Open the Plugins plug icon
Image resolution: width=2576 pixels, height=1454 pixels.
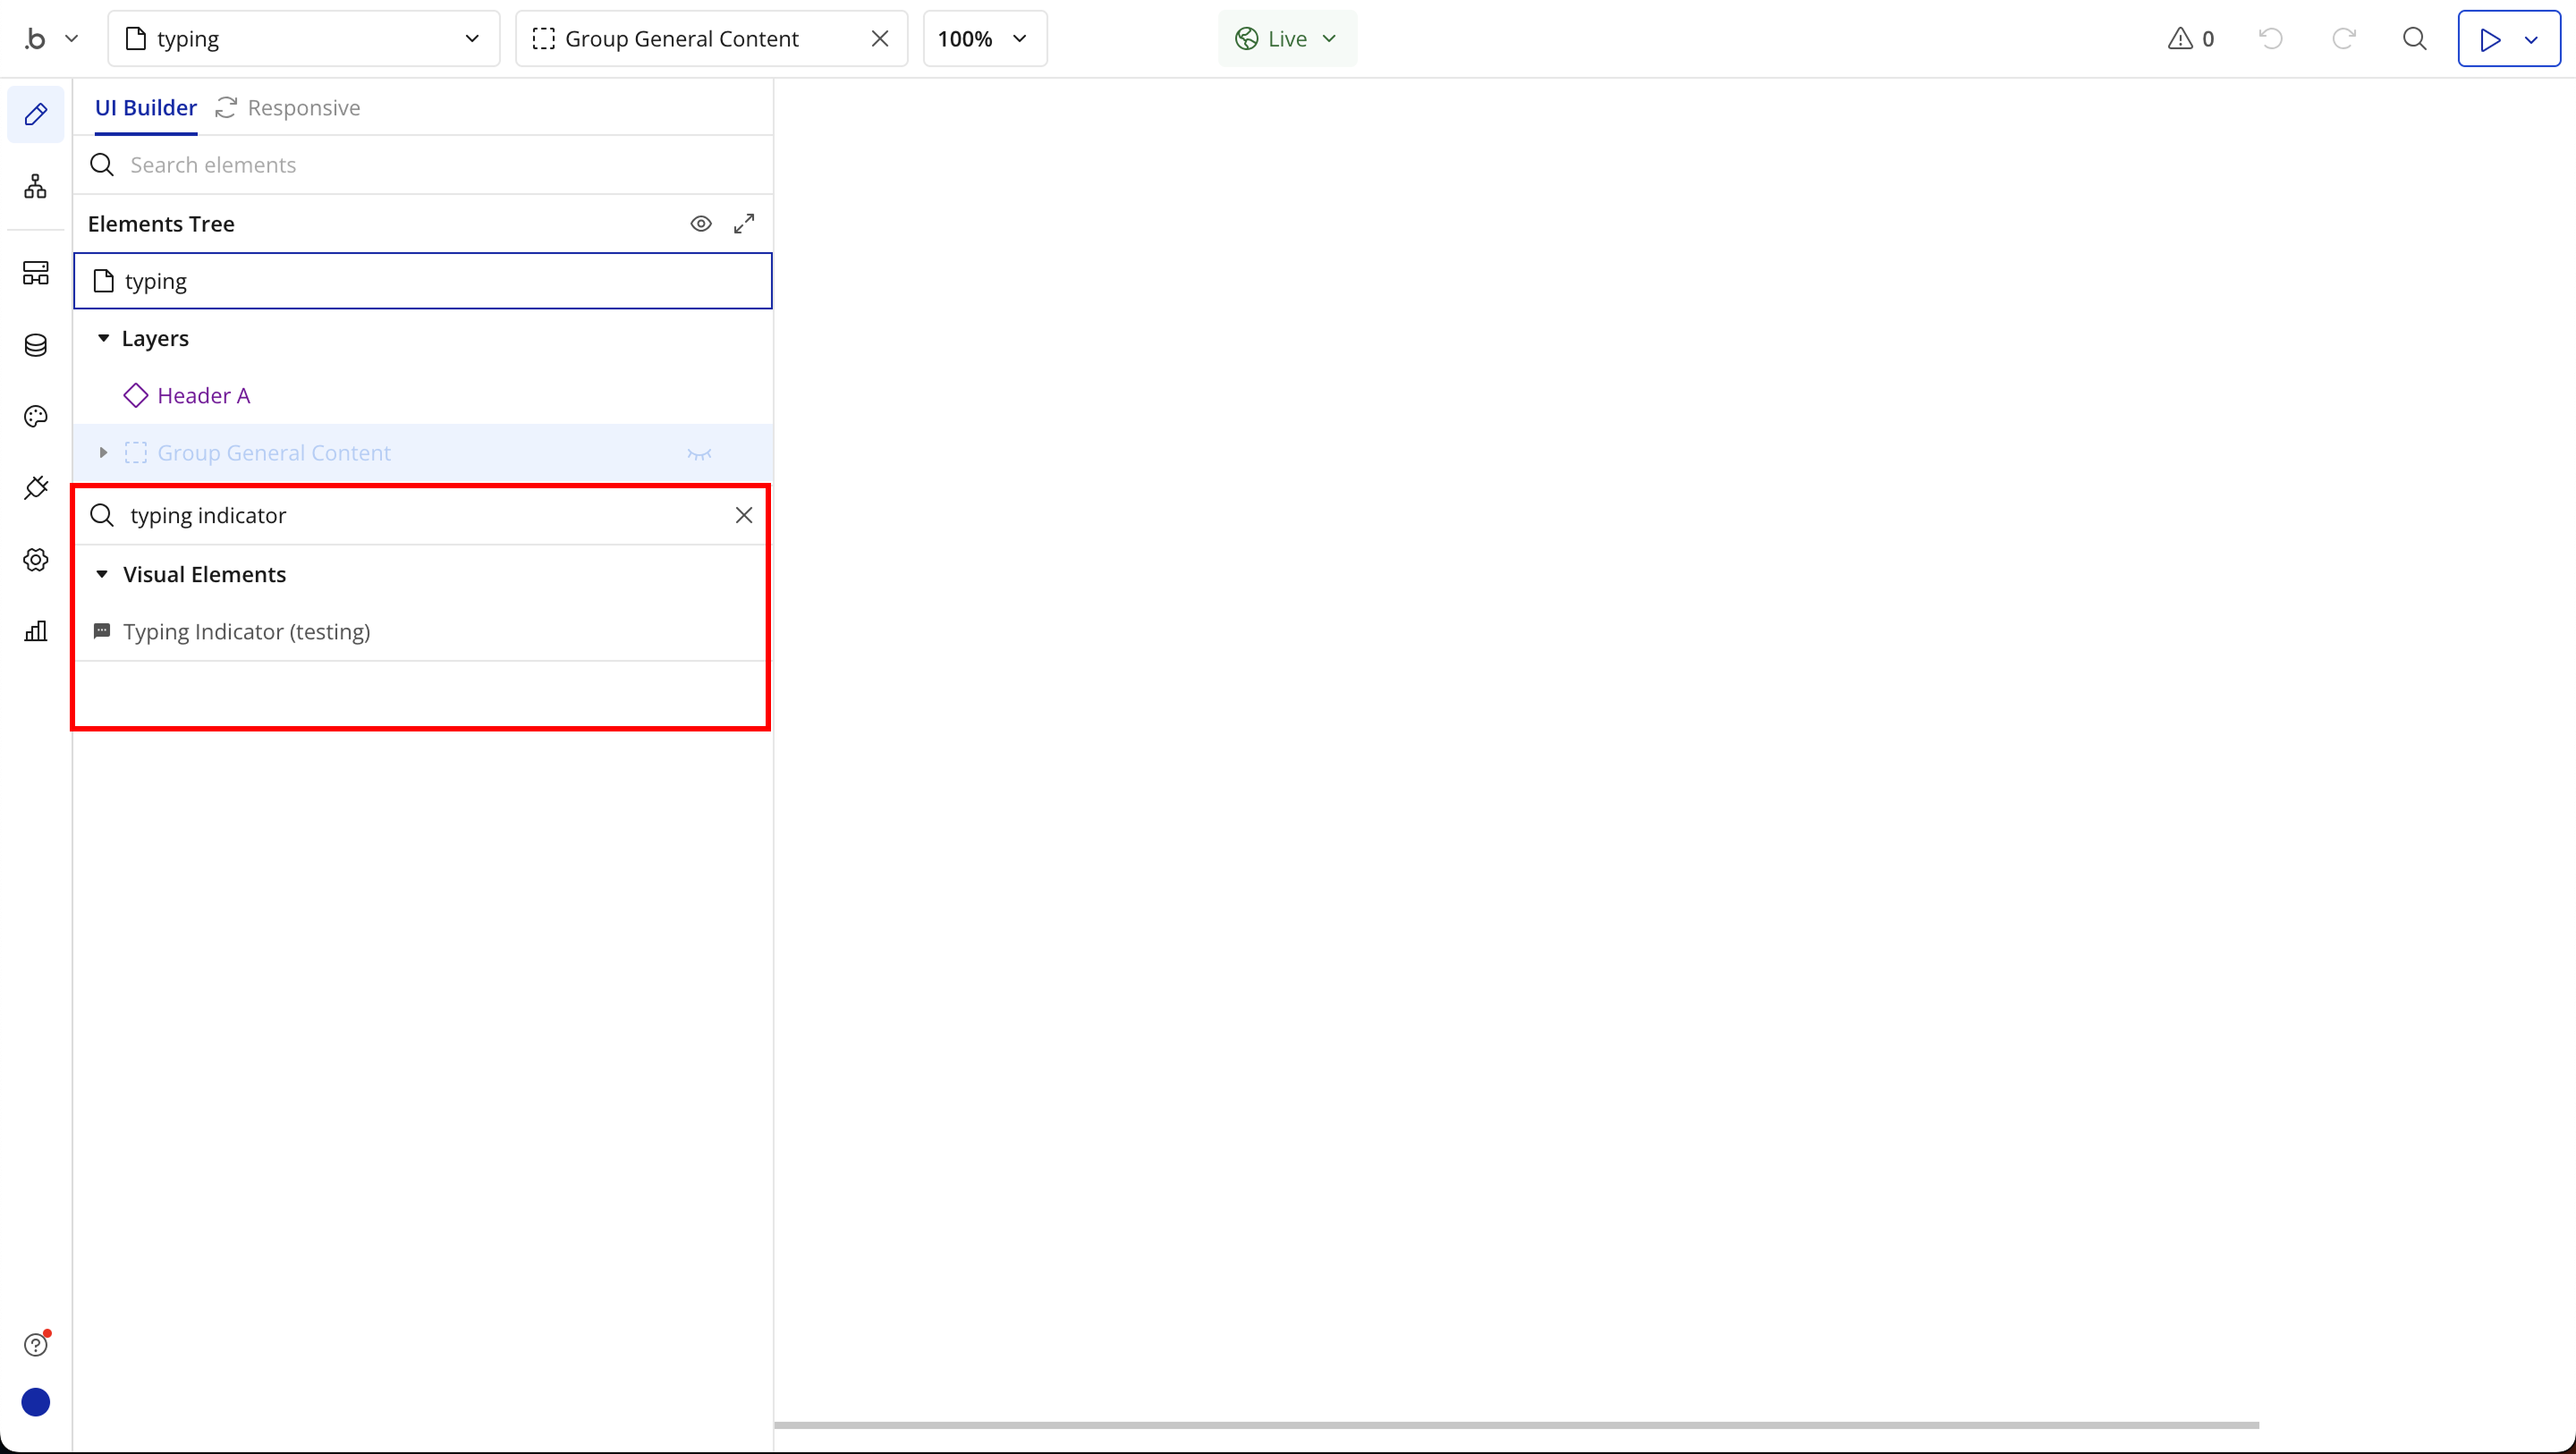pyautogui.click(x=36, y=488)
